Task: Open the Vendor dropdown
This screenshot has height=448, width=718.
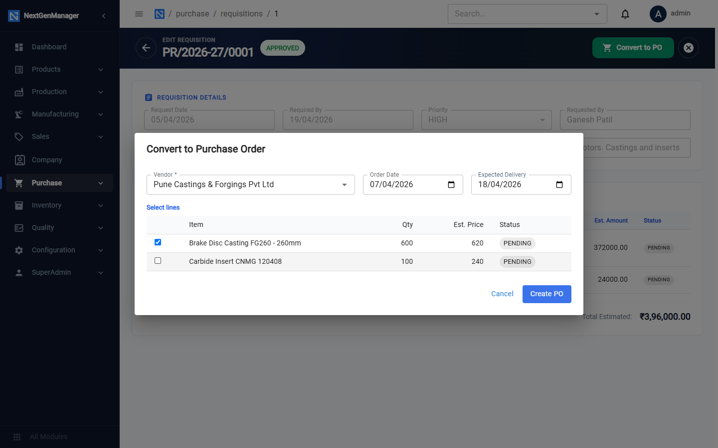Action: [251, 185]
